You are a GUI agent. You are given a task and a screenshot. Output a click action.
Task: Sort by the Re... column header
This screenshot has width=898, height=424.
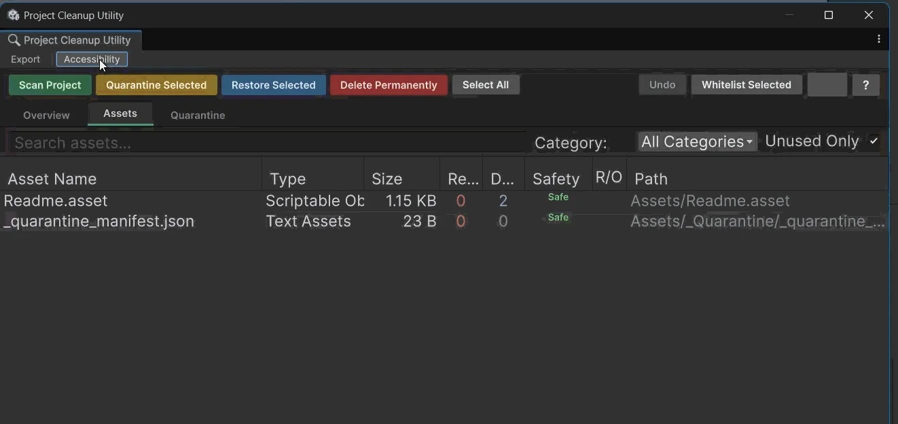461,179
